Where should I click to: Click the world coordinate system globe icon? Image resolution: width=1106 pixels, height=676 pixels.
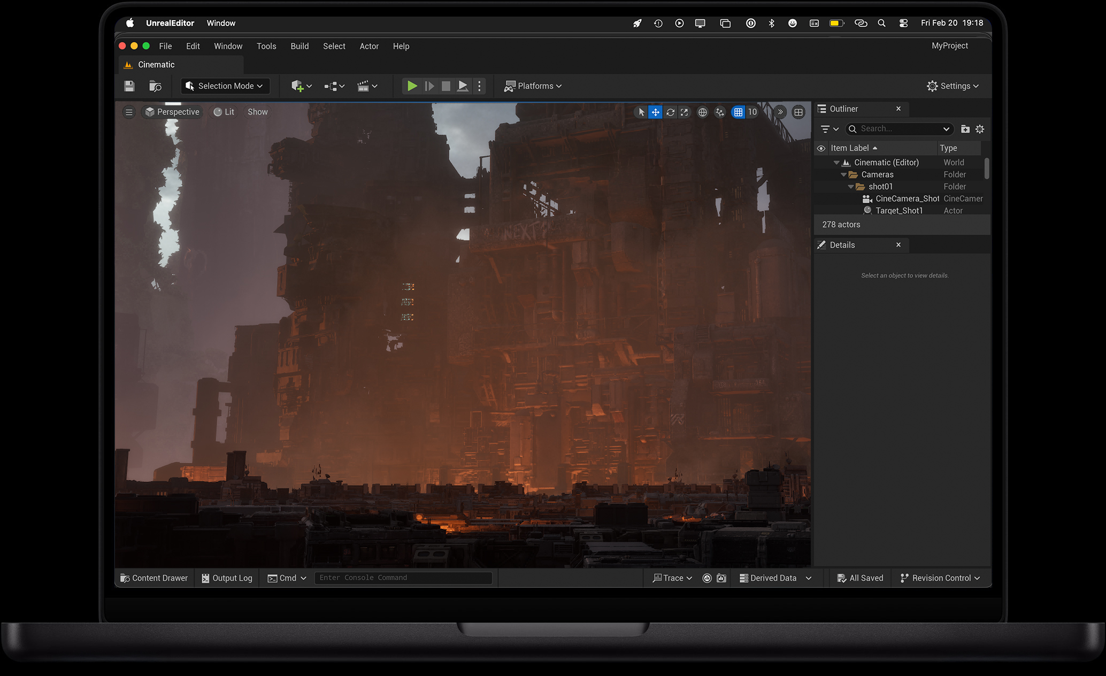coord(703,112)
